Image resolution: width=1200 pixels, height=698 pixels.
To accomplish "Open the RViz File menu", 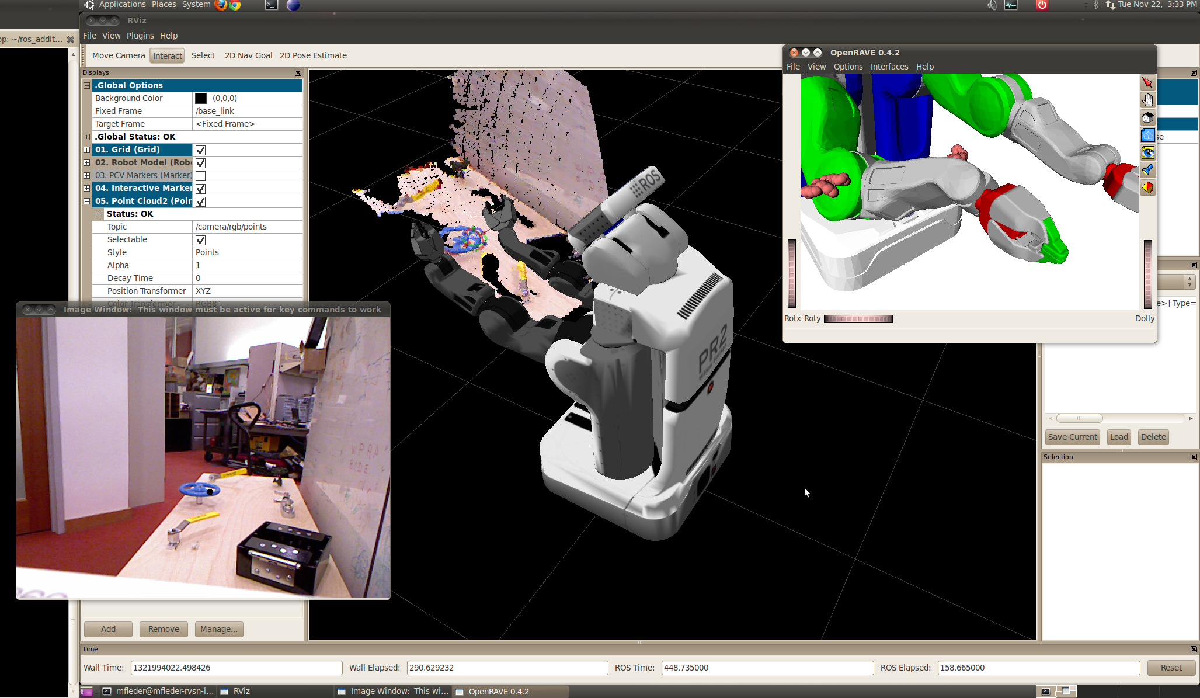I will [89, 36].
